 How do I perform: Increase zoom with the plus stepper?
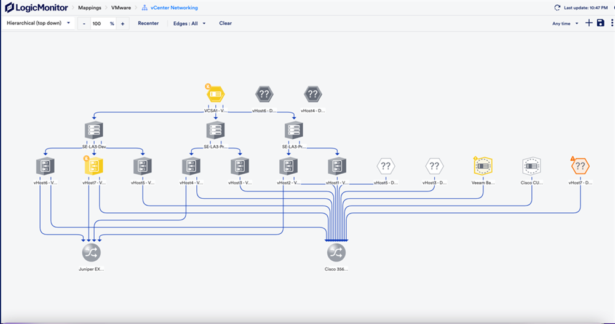pos(122,23)
